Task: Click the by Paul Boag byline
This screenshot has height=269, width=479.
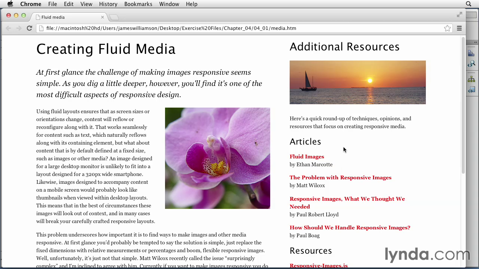Action: 305,235
